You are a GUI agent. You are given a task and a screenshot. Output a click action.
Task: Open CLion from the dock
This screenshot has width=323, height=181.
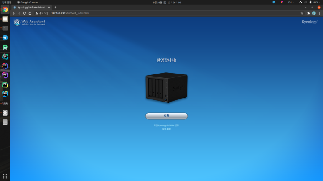click(5, 57)
